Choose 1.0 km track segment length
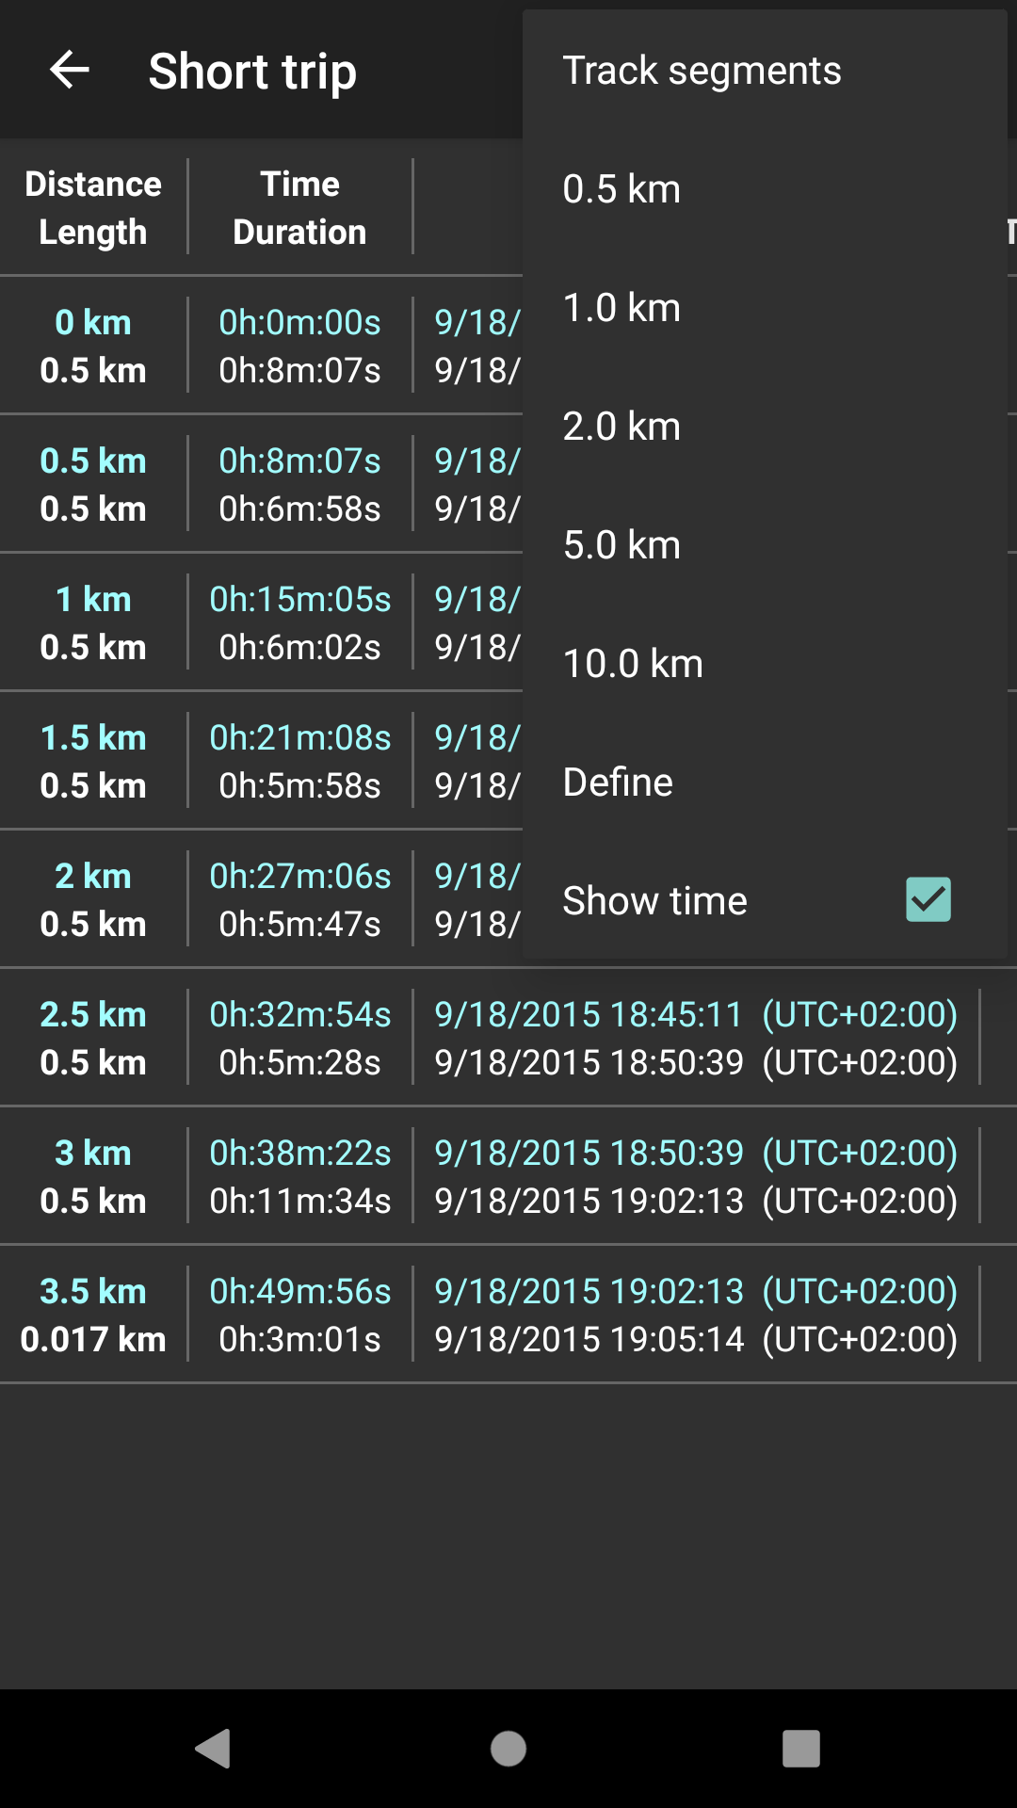The image size is (1017, 1808). 621,308
